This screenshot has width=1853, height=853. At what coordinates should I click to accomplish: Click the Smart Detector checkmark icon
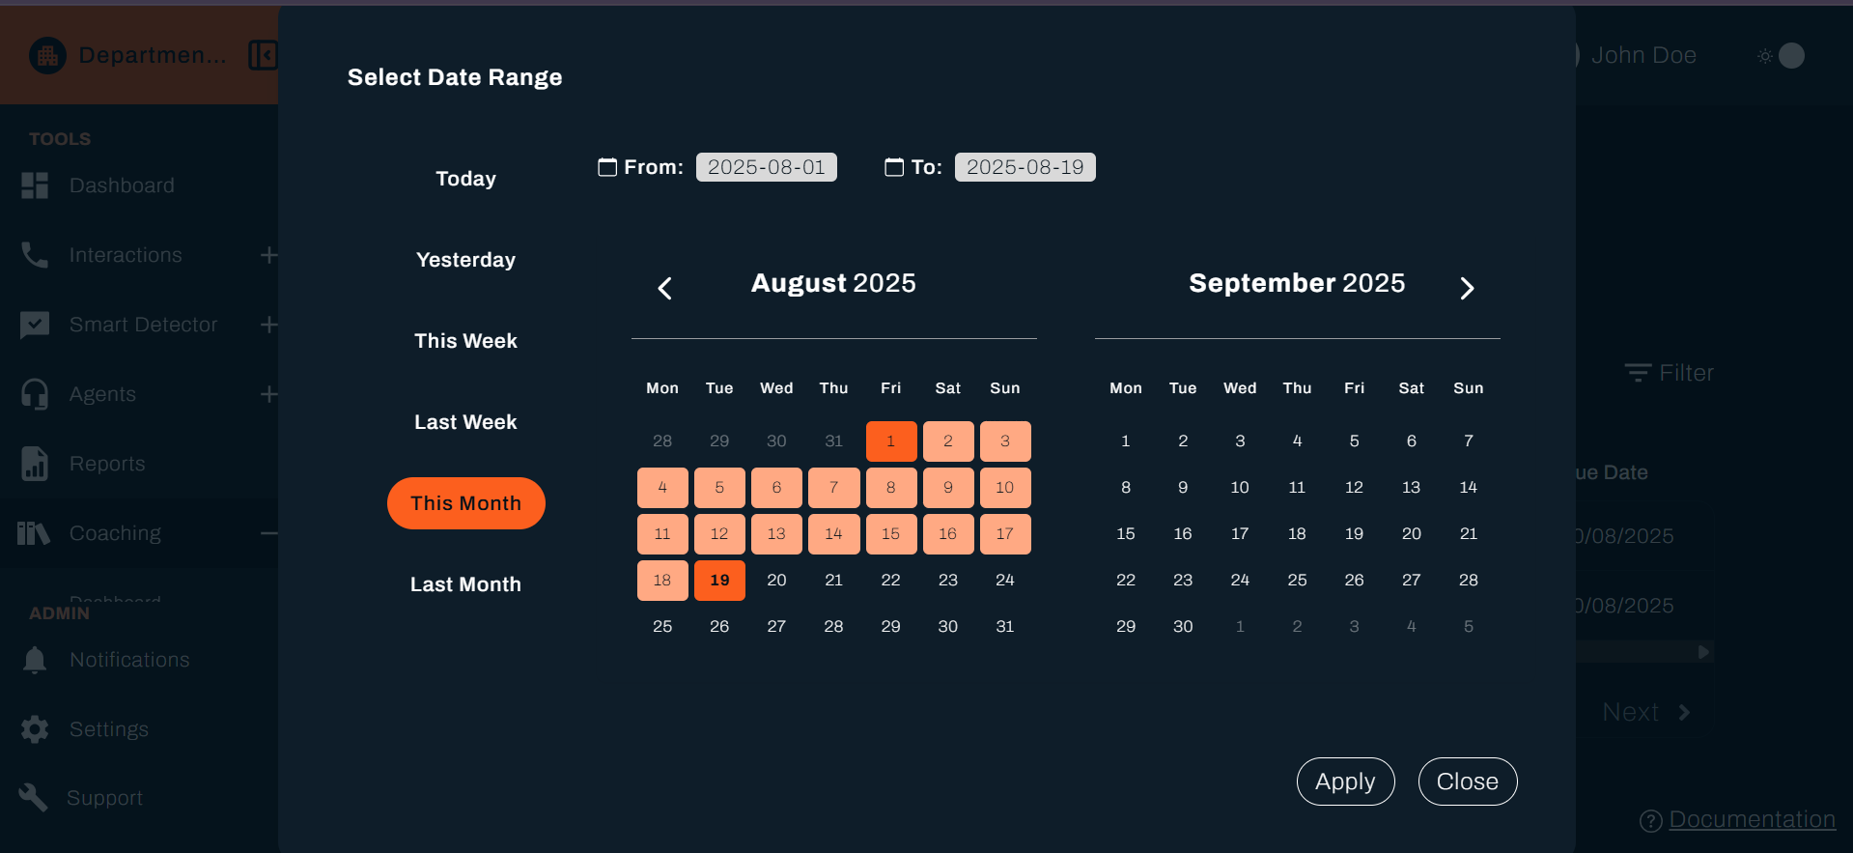(x=35, y=325)
